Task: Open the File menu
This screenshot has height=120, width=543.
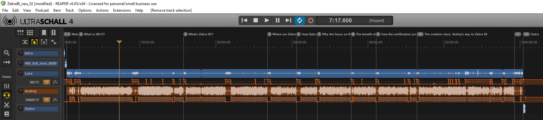Action: click(5, 10)
